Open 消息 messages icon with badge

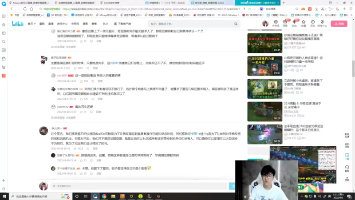point(285,24)
